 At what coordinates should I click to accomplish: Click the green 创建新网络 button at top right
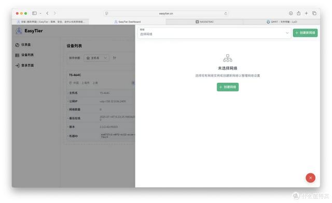point(305,33)
